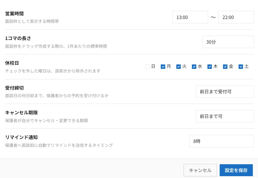Uncheck the 水 (Wednesday) checkbox
Screen dimensions: 258x178
[194, 67]
